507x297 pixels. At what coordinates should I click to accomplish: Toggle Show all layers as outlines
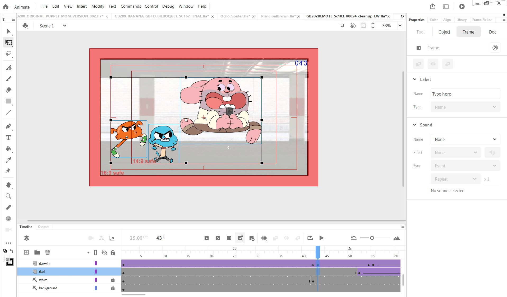tap(96, 253)
